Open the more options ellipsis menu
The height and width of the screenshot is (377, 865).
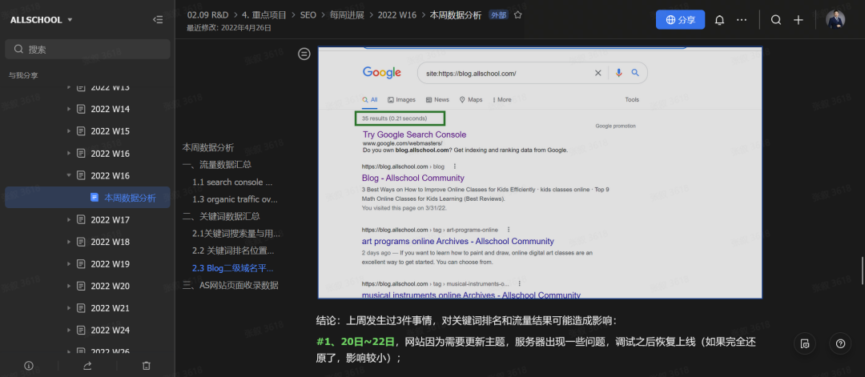pyautogui.click(x=742, y=20)
